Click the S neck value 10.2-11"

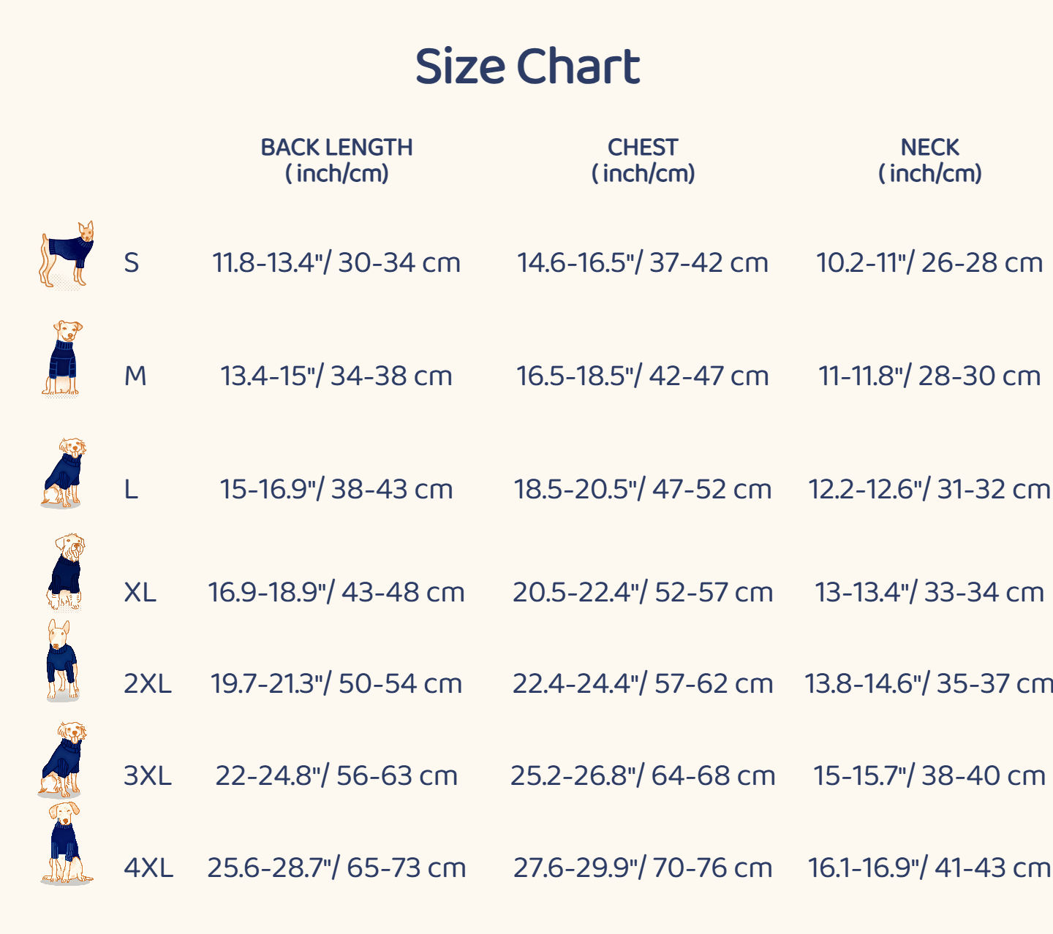(x=929, y=262)
